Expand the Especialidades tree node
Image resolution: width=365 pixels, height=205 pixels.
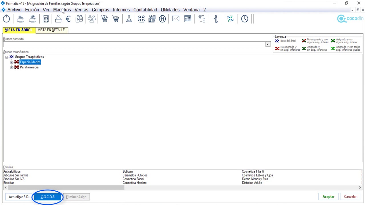click(x=11, y=62)
